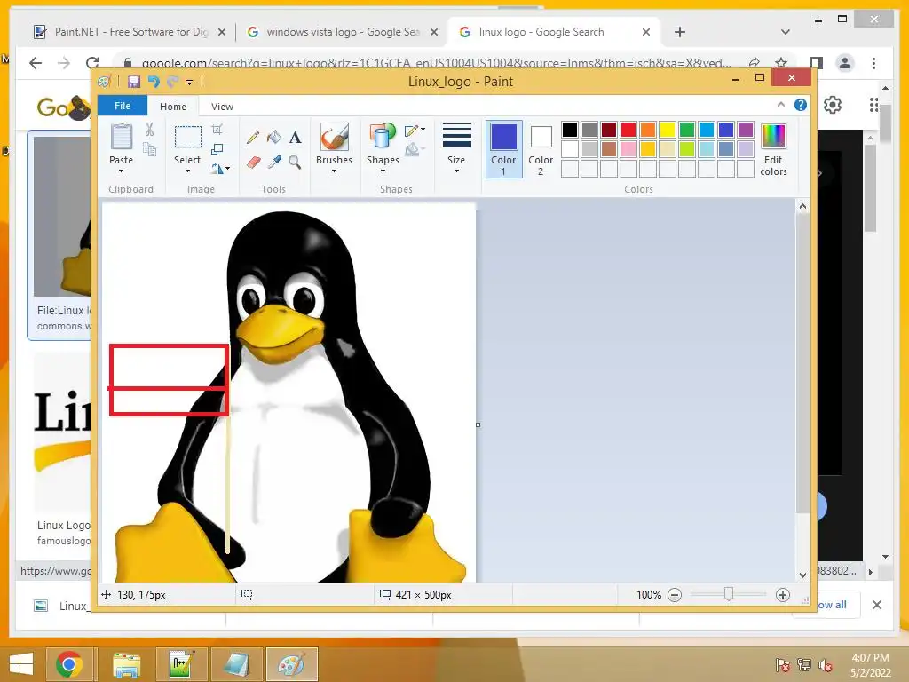This screenshot has width=909, height=682.
Task: Open the Paste dropdown arrow
Action: click(x=121, y=170)
